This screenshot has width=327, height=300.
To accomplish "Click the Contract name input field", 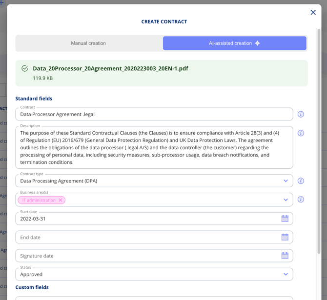I will pyautogui.click(x=146, y=114).
